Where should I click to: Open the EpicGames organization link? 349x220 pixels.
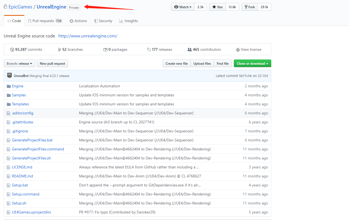click(x=20, y=7)
